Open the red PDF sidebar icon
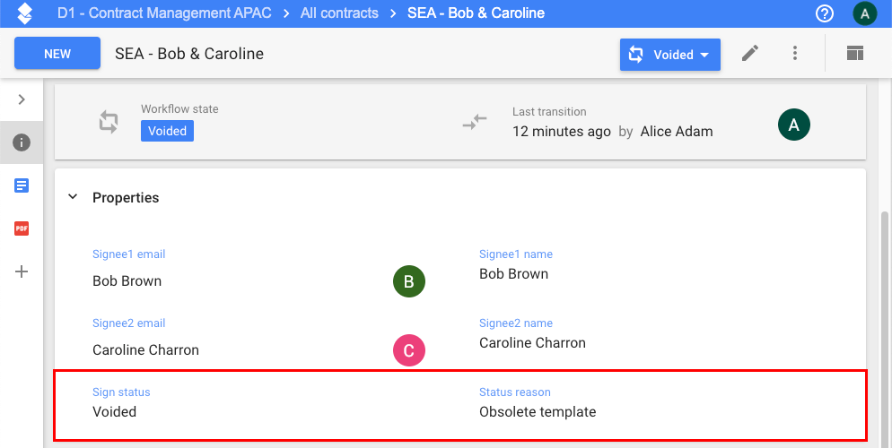Image resolution: width=892 pixels, height=448 pixels. coord(22,228)
